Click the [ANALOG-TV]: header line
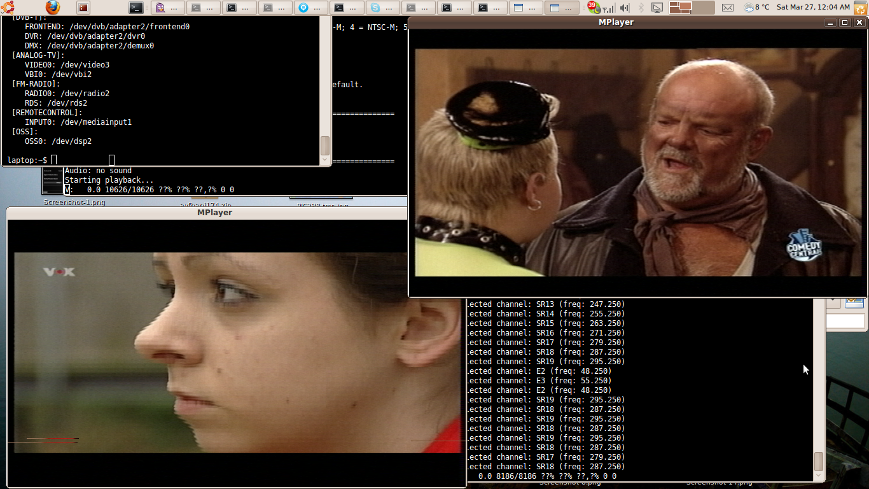This screenshot has height=489, width=869. click(38, 55)
